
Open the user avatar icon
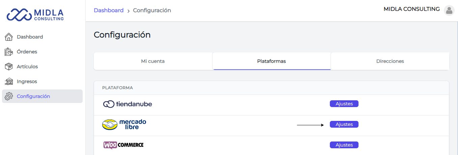click(449, 10)
